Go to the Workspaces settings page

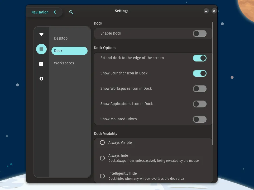(x=64, y=63)
